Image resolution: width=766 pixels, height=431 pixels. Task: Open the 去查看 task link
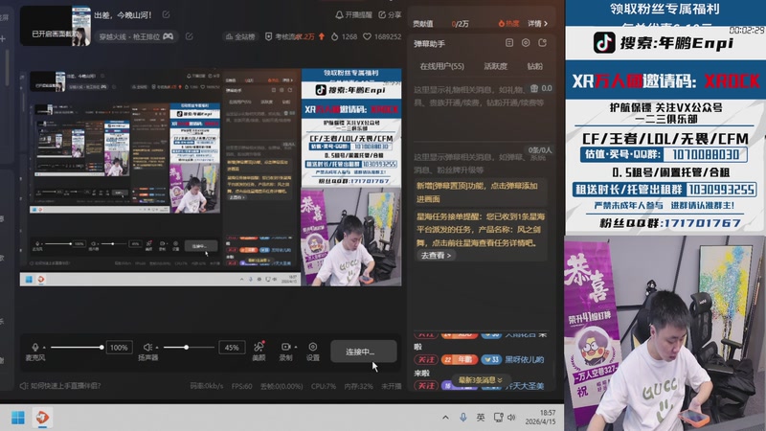pyautogui.click(x=436, y=255)
